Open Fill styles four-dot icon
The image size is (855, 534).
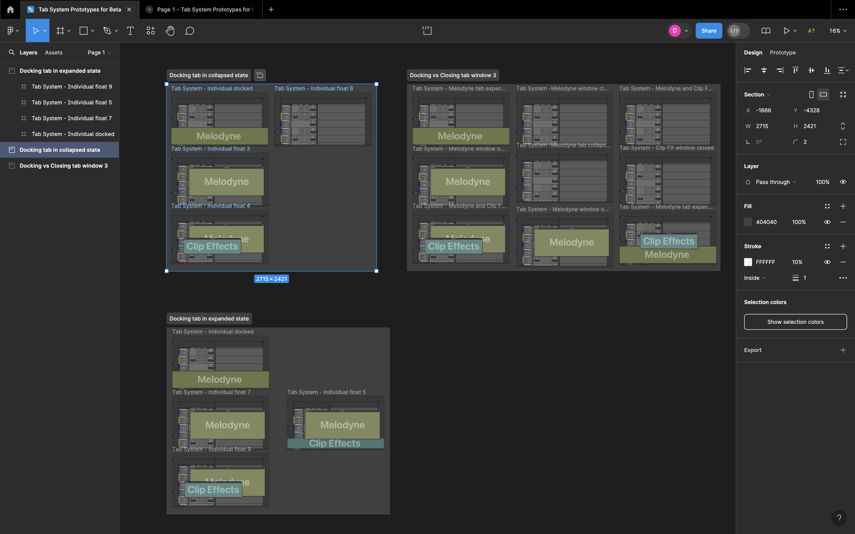click(x=827, y=206)
